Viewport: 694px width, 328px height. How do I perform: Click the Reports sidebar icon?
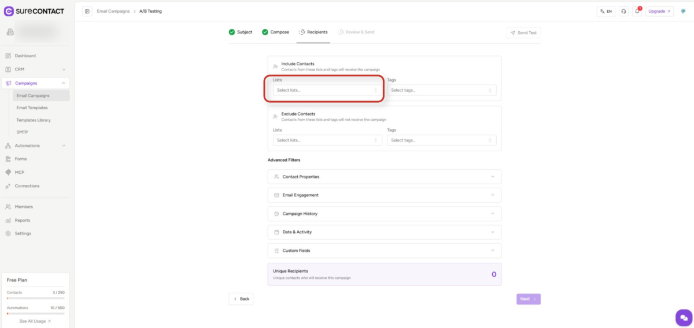8,220
